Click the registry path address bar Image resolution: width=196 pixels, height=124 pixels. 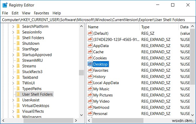point(98,20)
